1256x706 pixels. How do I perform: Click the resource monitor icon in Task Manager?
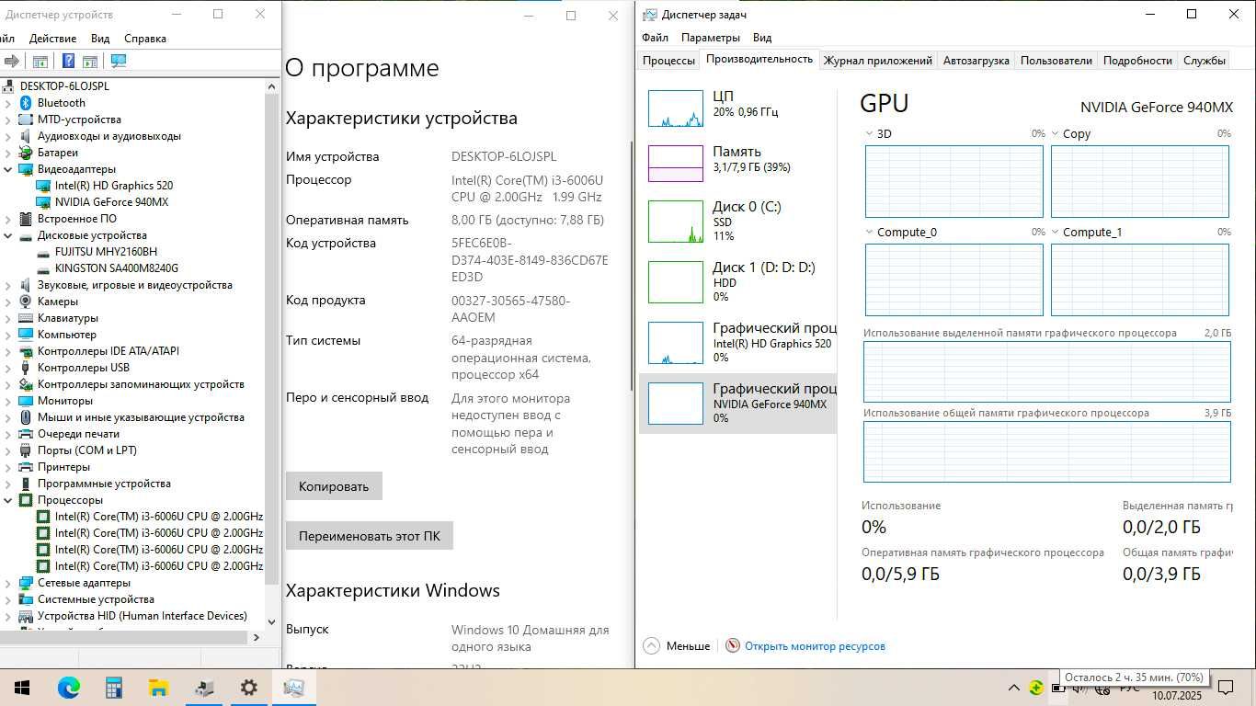point(733,646)
